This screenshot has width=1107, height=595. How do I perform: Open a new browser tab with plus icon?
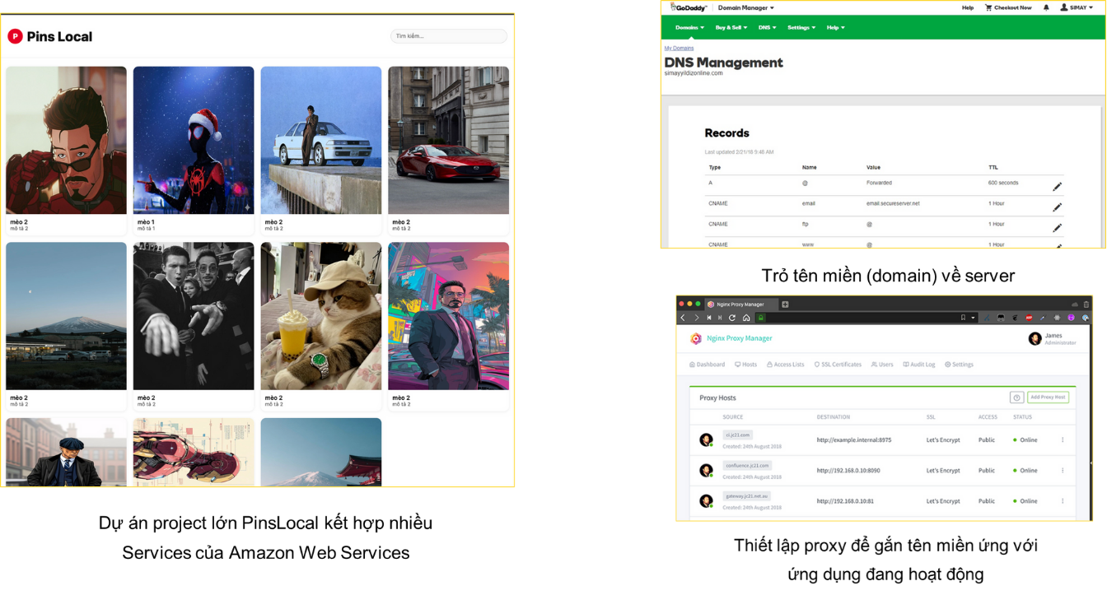[x=785, y=304]
